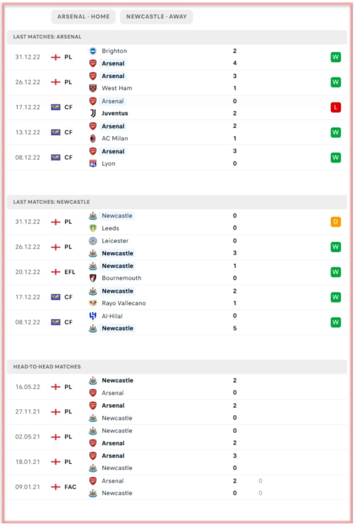Viewport: 355px width, 527px height.
Task: Open the Juventus team link
Action: tap(115, 113)
